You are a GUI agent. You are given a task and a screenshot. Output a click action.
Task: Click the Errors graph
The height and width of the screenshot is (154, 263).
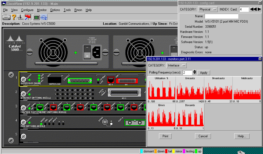pos(161,117)
